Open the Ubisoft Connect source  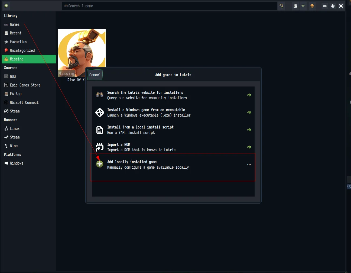coord(29,102)
